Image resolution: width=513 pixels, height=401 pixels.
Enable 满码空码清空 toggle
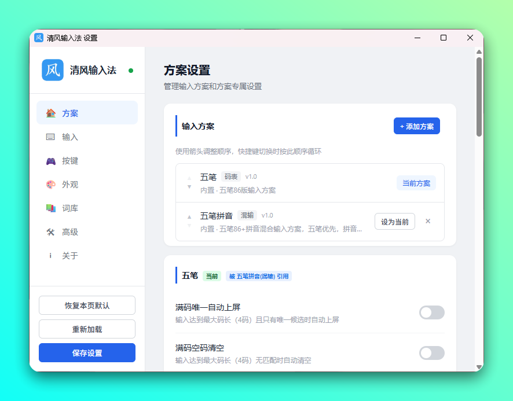pyautogui.click(x=431, y=353)
